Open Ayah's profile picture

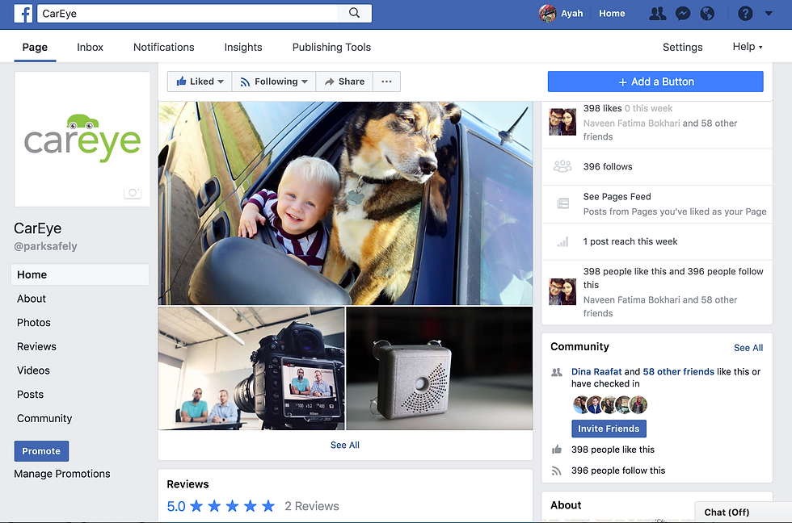pos(548,13)
